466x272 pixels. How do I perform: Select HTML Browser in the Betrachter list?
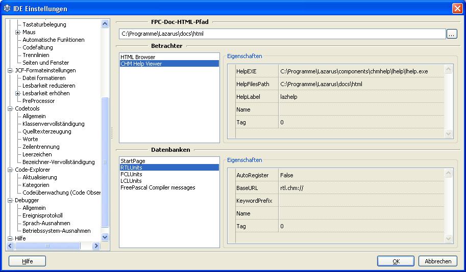(x=138, y=57)
